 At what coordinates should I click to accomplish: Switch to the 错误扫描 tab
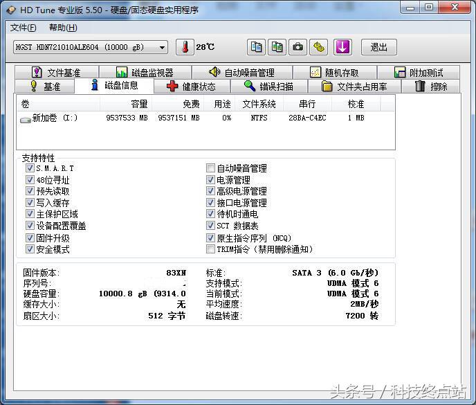click(x=269, y=87)
